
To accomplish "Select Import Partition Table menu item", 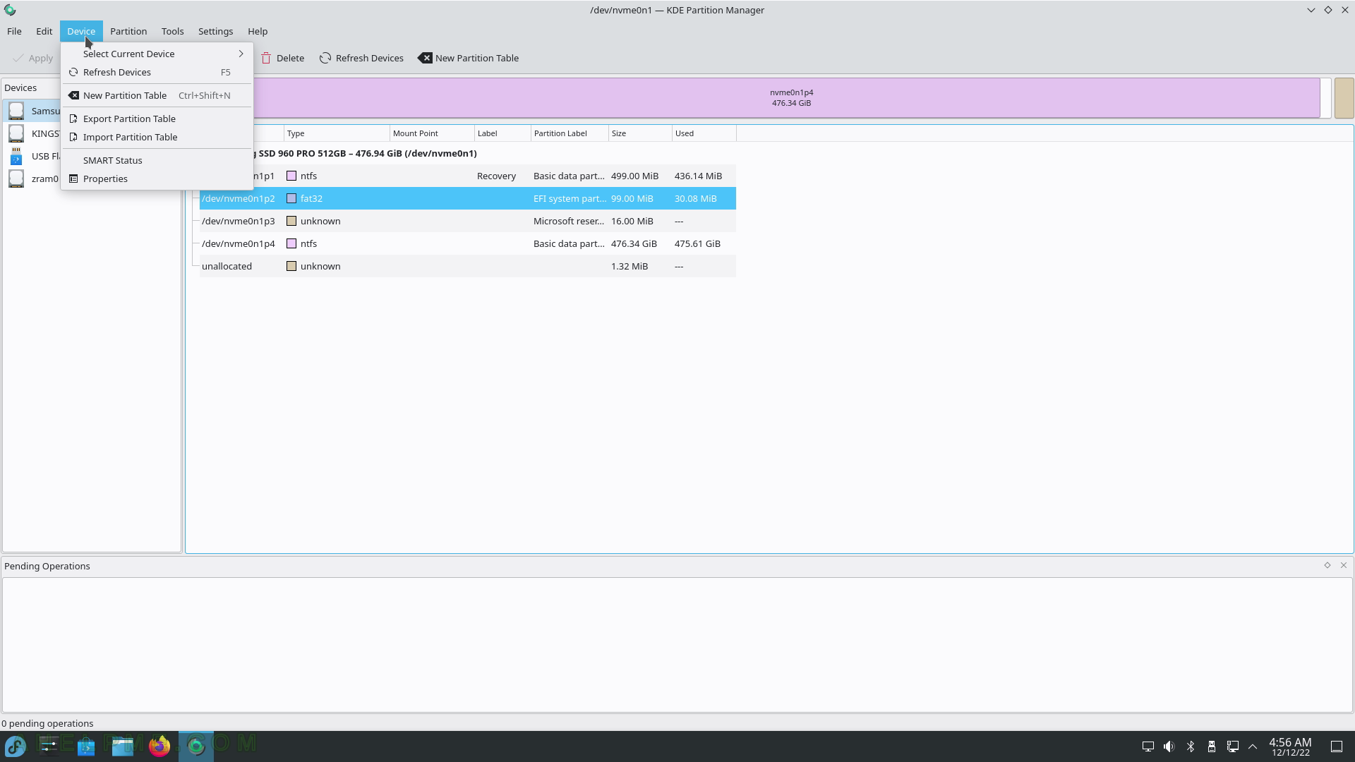I will pos(157,137).
